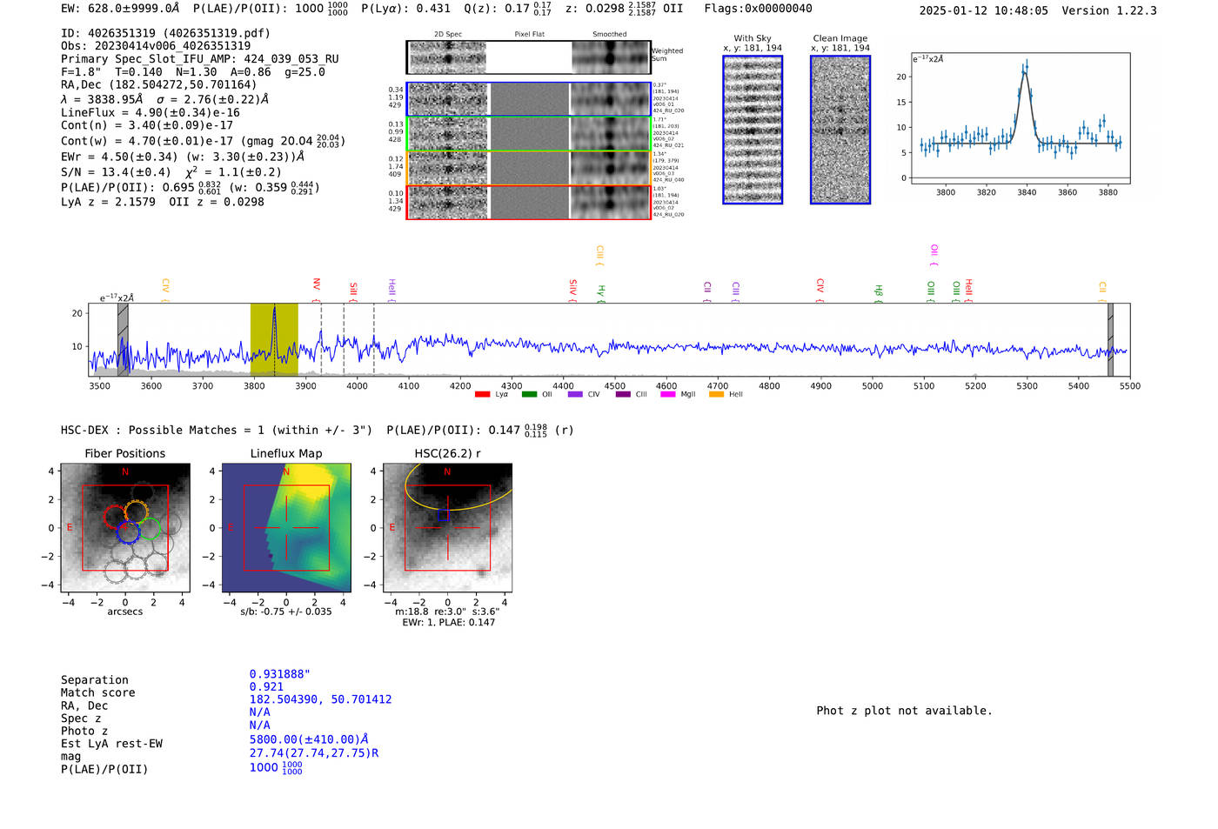Select the green-bordered fiber spectrum row

pyautogui.click(x=528, y=134)
